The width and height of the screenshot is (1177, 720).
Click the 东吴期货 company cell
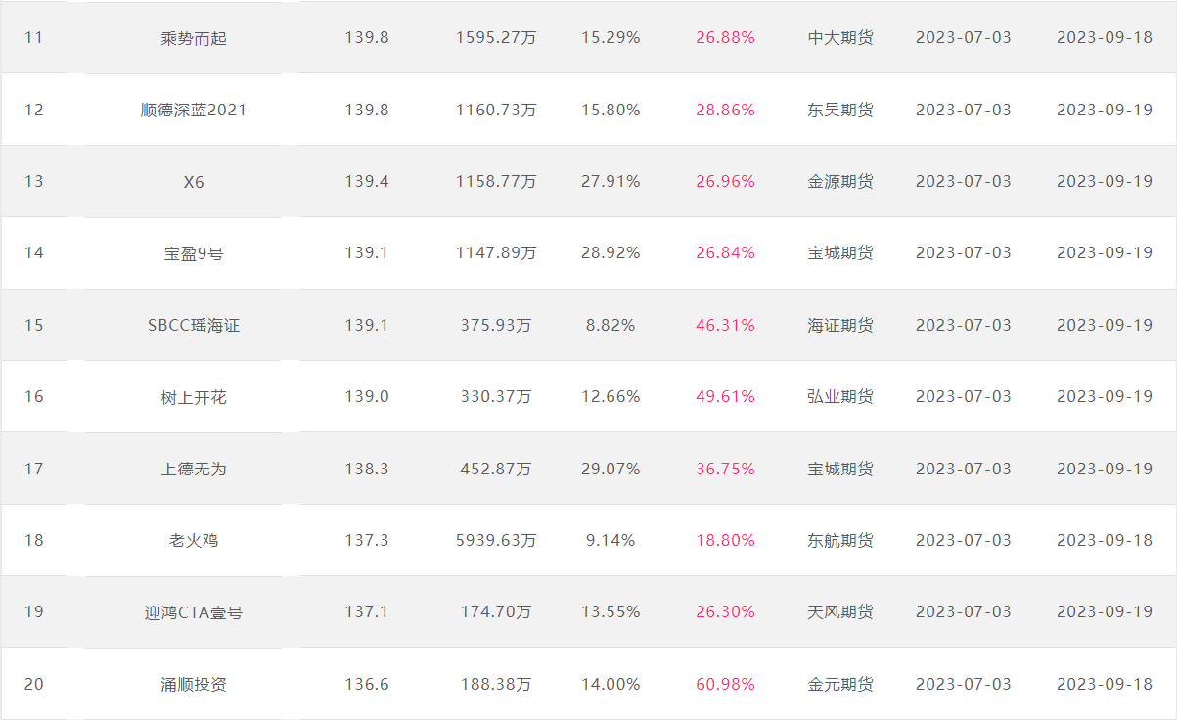click(840, 110)
